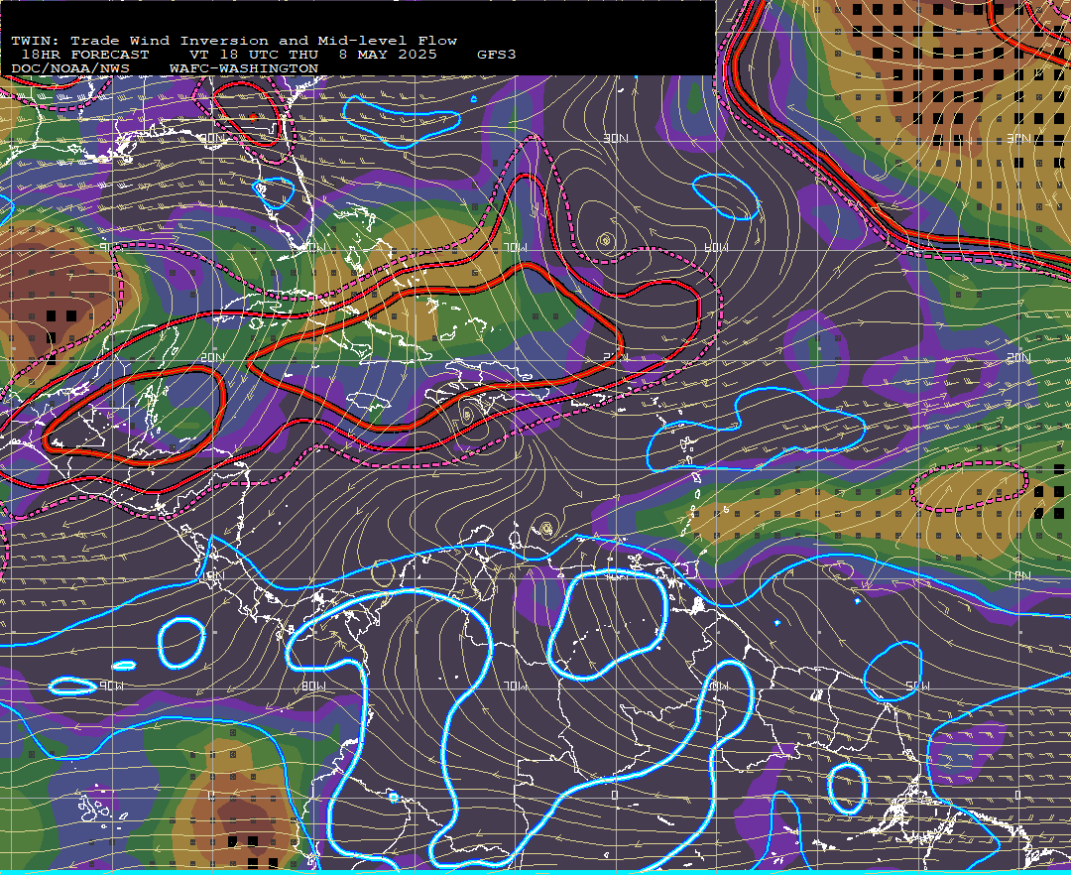The image size is (1071, 875).
Task: Click the "GFS3" model label
Action: click(497, 55)
